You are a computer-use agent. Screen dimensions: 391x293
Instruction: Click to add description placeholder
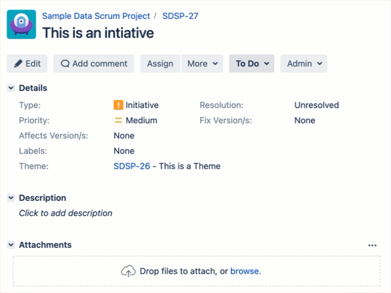tap(65, 213)
